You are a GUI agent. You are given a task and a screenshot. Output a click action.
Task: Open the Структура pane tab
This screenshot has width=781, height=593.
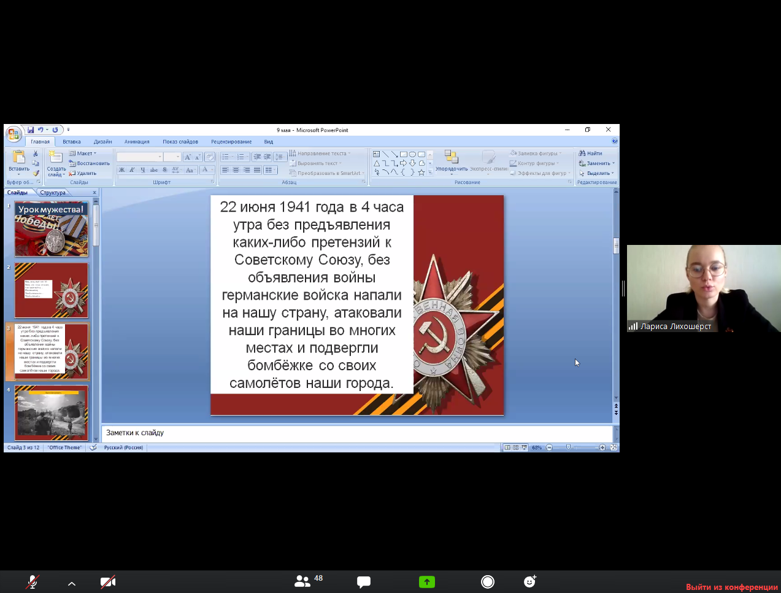pos(53,193)
